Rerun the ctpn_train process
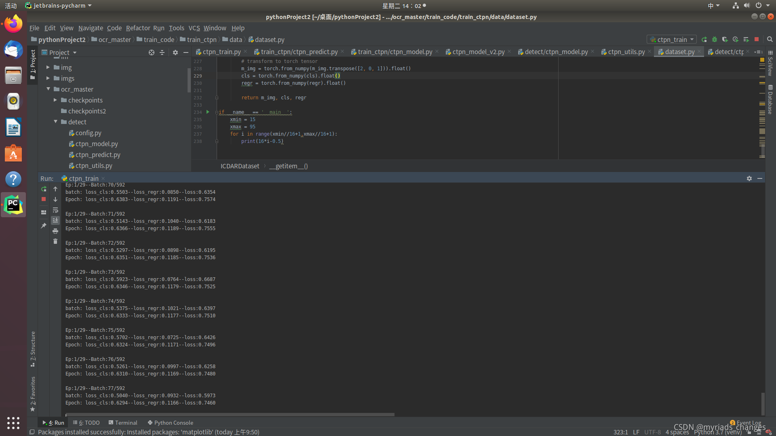This screenshot has width=776, height=436. click(x=44, y=189)
